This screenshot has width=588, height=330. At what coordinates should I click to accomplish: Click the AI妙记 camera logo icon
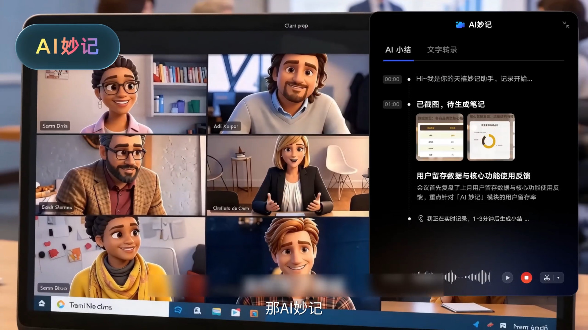[460, 25]
